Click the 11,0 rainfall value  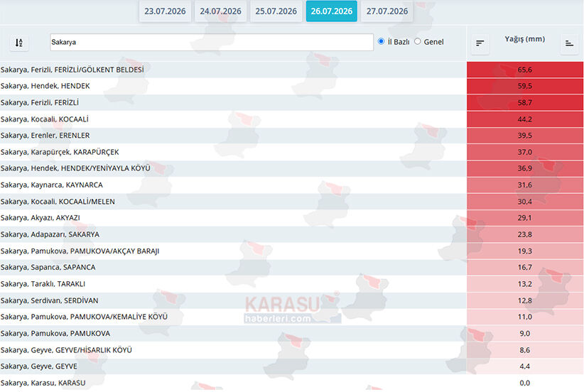[525, 317]
